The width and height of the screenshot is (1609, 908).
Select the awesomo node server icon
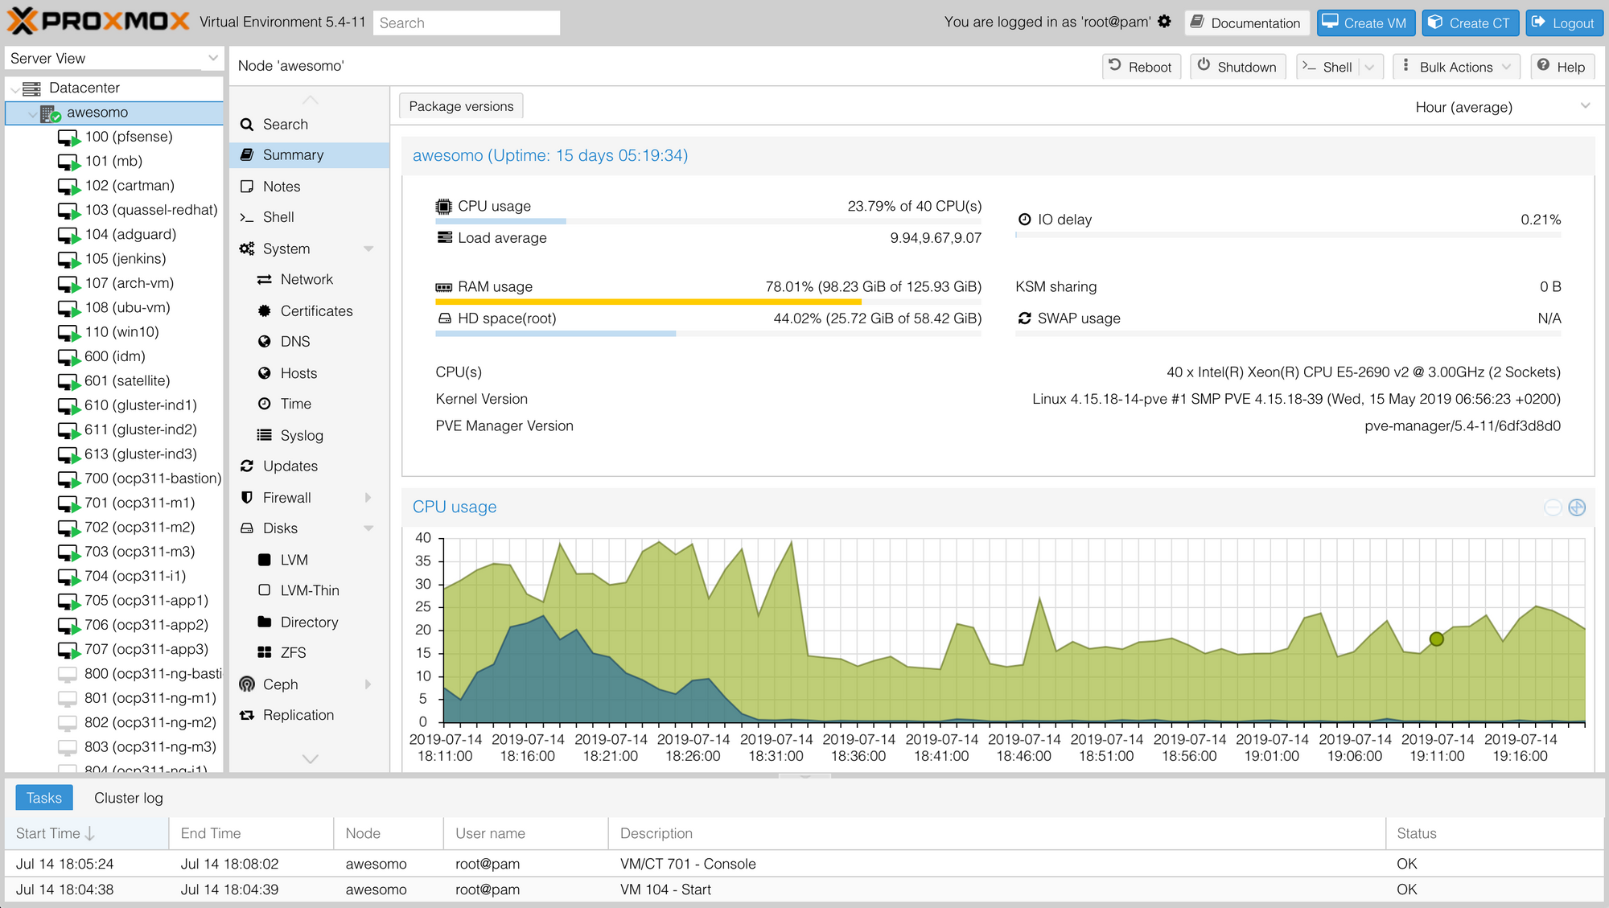coord(50,113)
